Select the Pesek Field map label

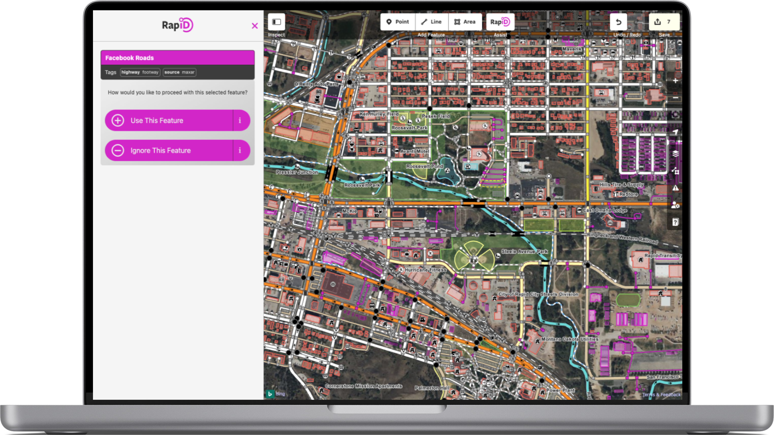click(436, 116)
